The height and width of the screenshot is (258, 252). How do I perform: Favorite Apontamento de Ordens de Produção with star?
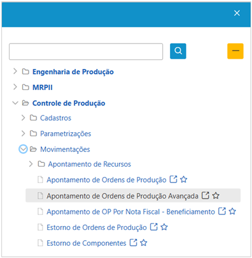[x=184, y=179]
